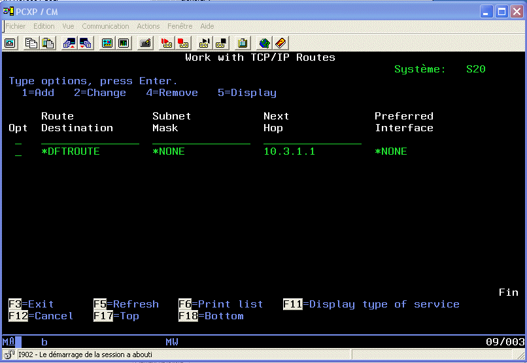Viewport: 527px width, 363px height.
Task: Click the yellow clipboard toolbar icon
Action: coord(243,43)
